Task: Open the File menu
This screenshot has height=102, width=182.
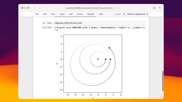Action: click(x=37, y=14)
